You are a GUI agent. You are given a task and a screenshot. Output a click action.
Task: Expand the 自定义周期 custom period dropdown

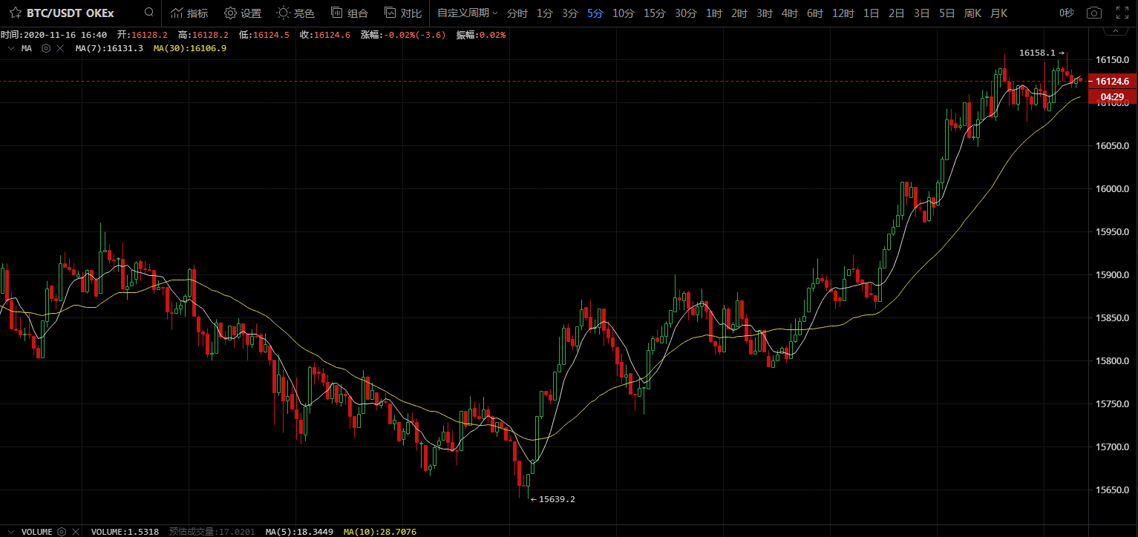(x=468, y=13)
